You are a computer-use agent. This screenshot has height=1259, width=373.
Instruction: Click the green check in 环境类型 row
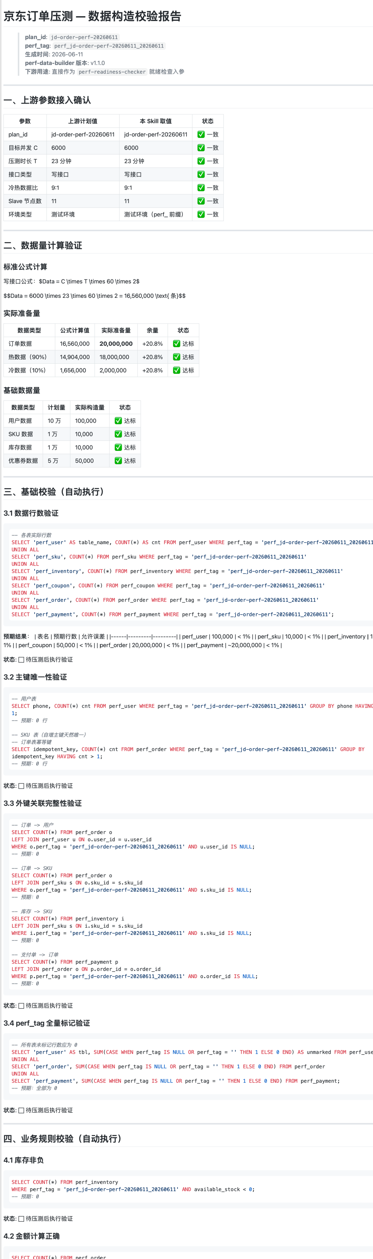pos(201,214)
